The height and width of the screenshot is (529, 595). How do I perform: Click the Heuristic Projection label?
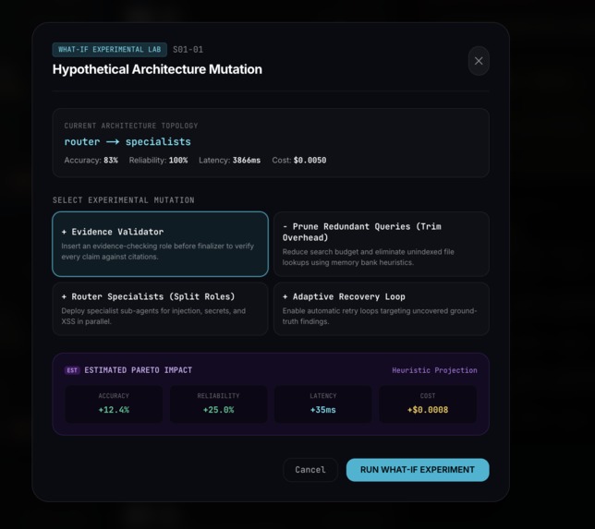434,370
